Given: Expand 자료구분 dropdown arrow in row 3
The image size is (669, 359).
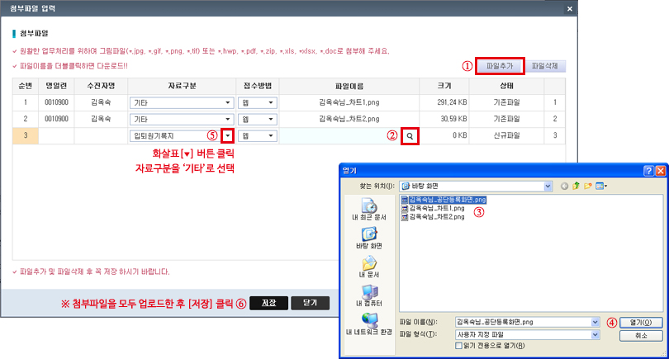Looking at the screenshot, I should coord(227,135).
